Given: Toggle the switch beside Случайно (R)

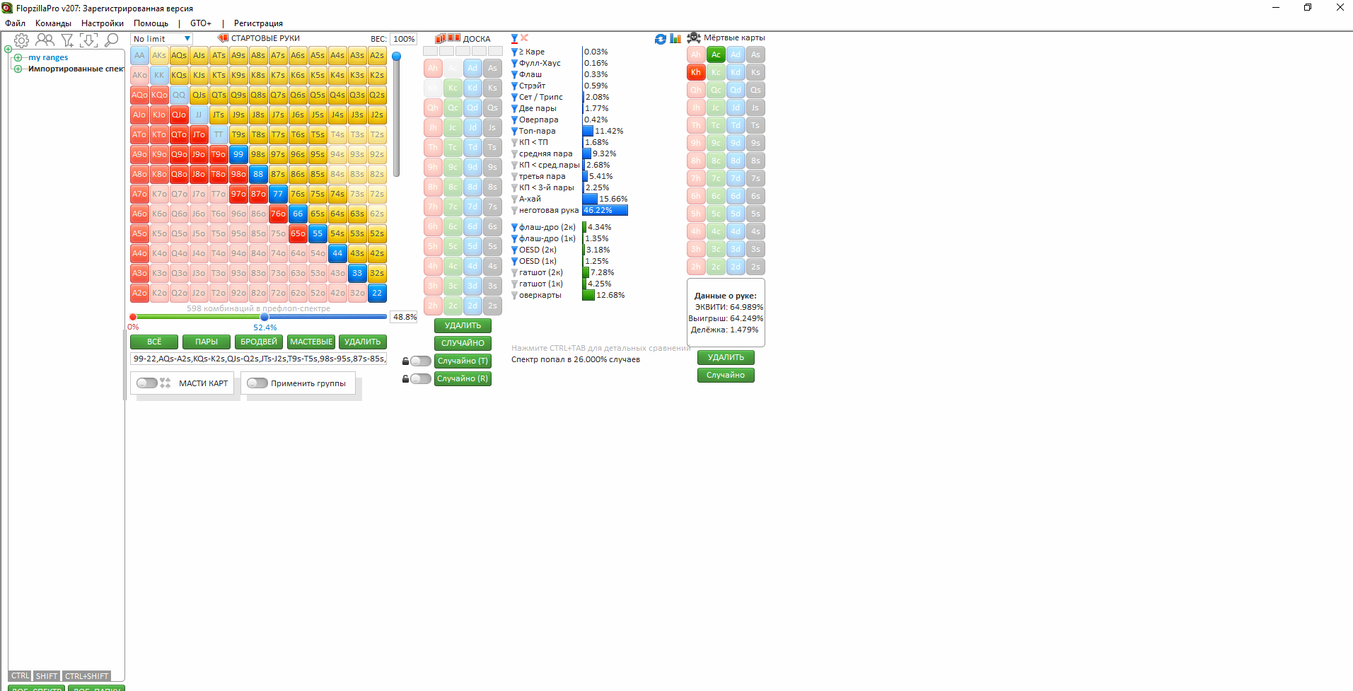Looking at the screenshot, I should [421, 378].
